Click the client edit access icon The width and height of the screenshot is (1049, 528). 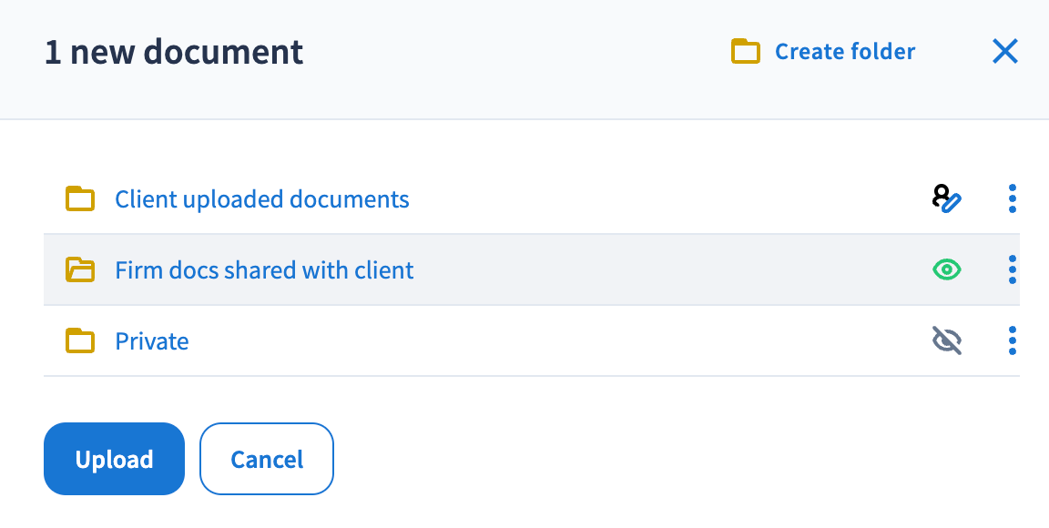click(947, 198)
